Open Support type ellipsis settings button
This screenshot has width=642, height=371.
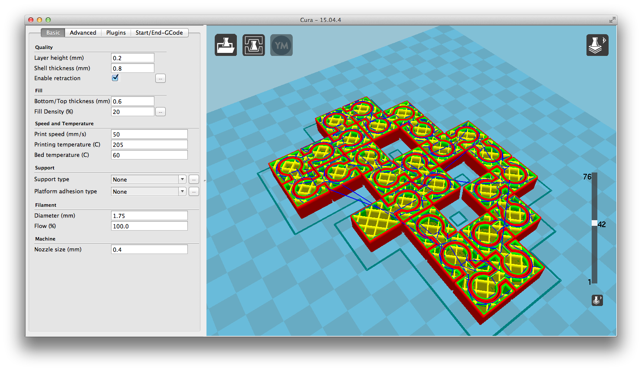pyautogui.click(x=194, y=179)
